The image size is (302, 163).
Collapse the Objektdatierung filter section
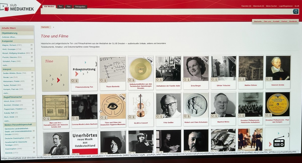[17, 33]
